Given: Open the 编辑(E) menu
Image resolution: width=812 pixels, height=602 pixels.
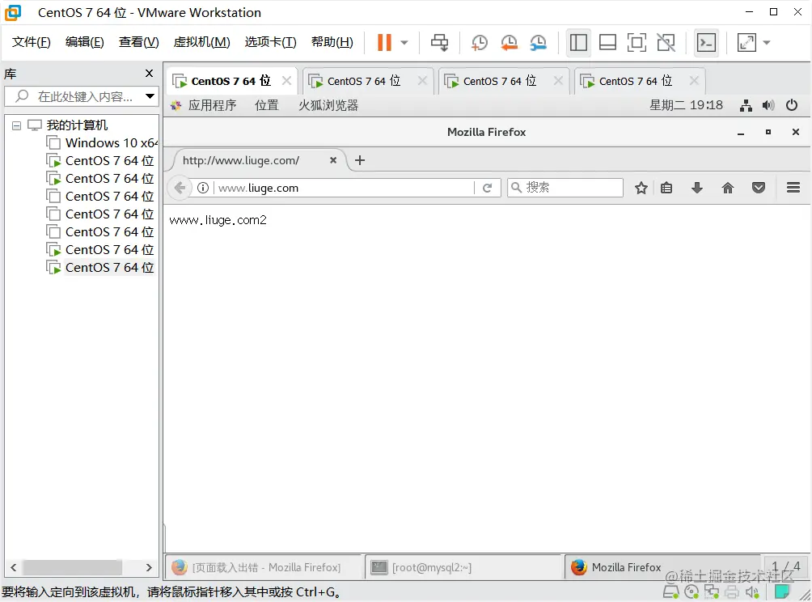Looking at the screenshot, I should (84, 42).
